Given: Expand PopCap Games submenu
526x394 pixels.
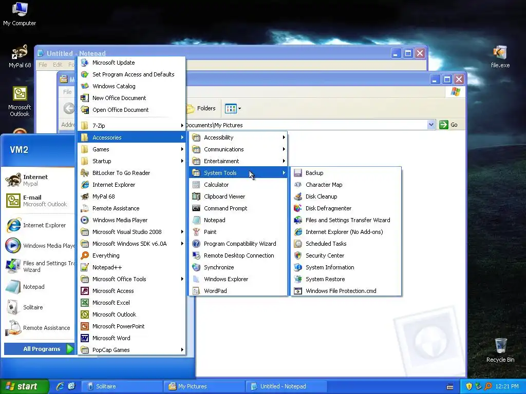Looking at the screenshot, I should pos(131,350).
